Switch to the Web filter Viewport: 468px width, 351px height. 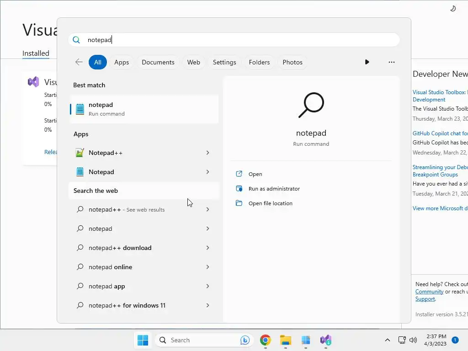point(193,62)
